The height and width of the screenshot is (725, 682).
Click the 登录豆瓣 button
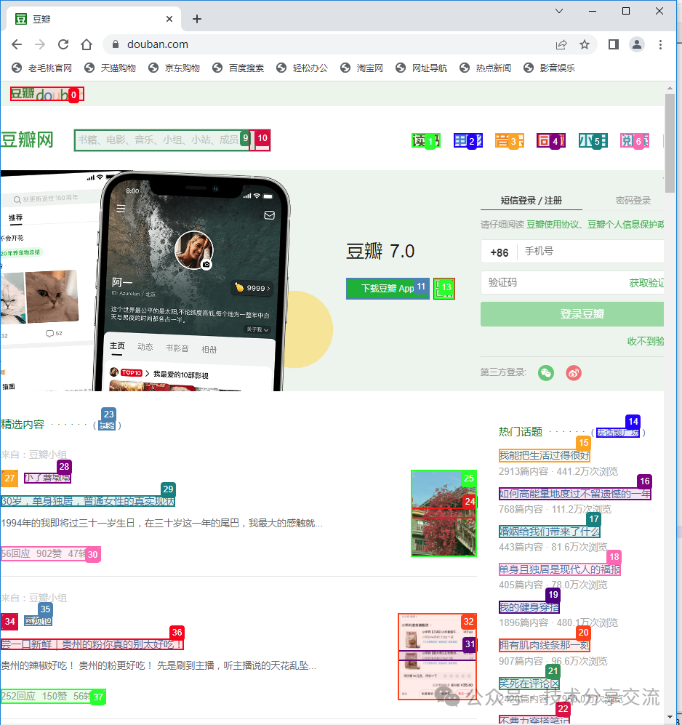pos(572,314)
